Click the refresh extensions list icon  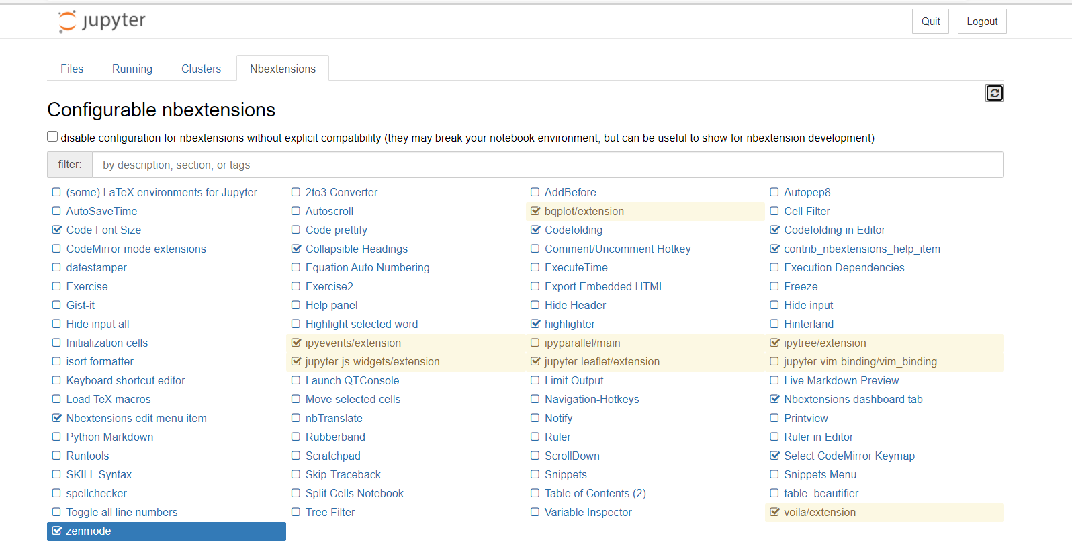[994, 93]
